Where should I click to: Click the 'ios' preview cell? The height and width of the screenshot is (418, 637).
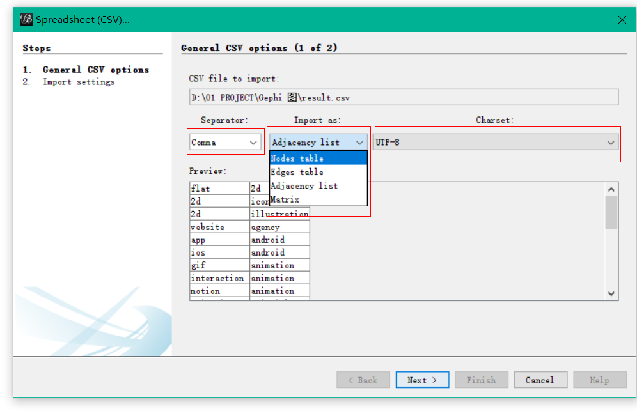pos(220,252)
